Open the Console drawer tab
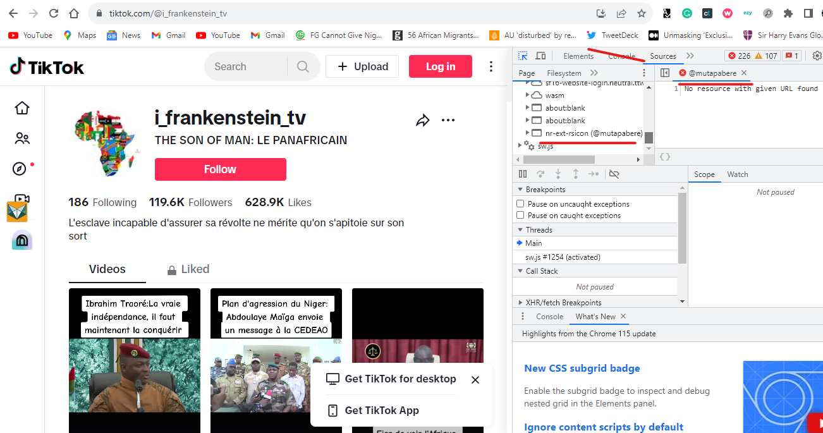This screenshot has width=823, height=433. pyautogui.click(x=549, y=317)
